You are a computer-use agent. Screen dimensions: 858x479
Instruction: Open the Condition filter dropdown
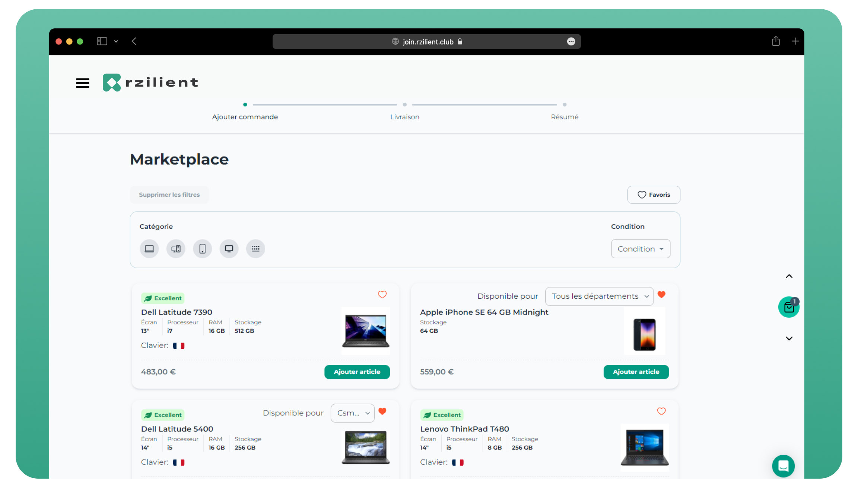click(641, 249)
